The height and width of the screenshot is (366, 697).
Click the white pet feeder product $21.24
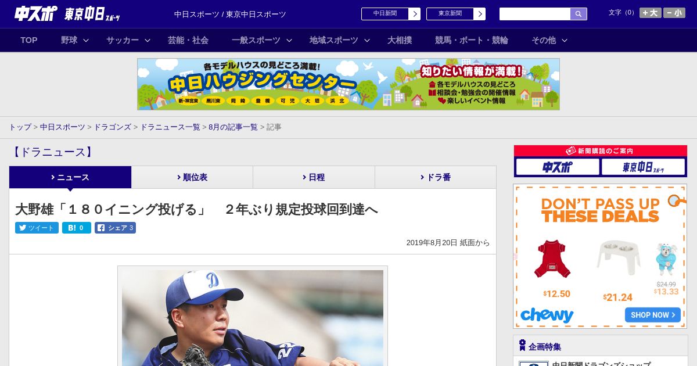coord(618,257)
